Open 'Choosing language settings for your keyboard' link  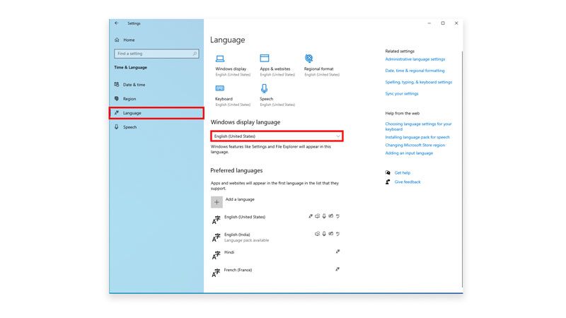(x=418, y=126)
